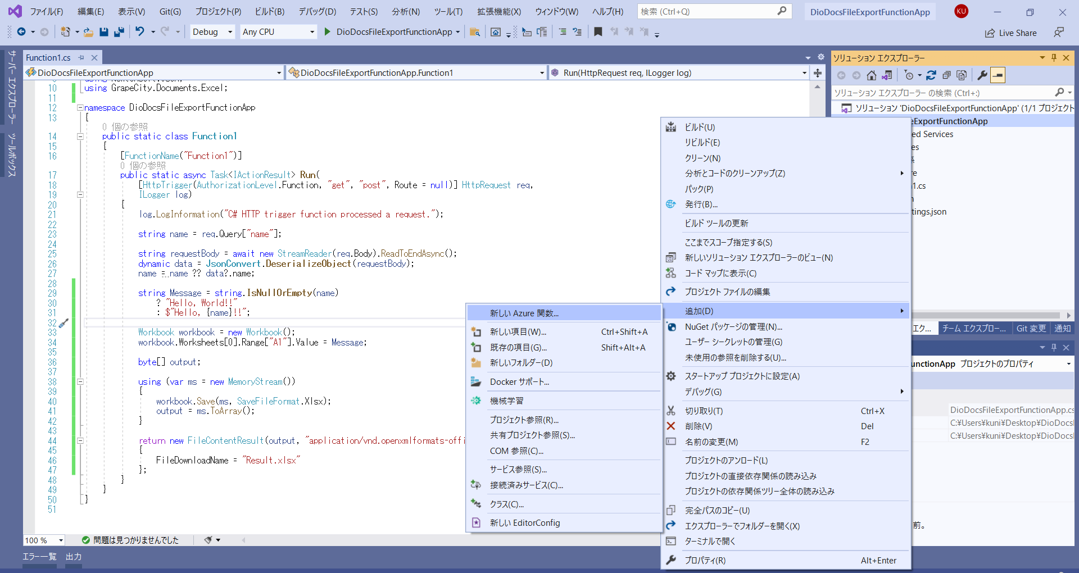The width and height of the screenshot is (1079, 573).
Task: Click the Open File folder icon
Action: [88, 32]
